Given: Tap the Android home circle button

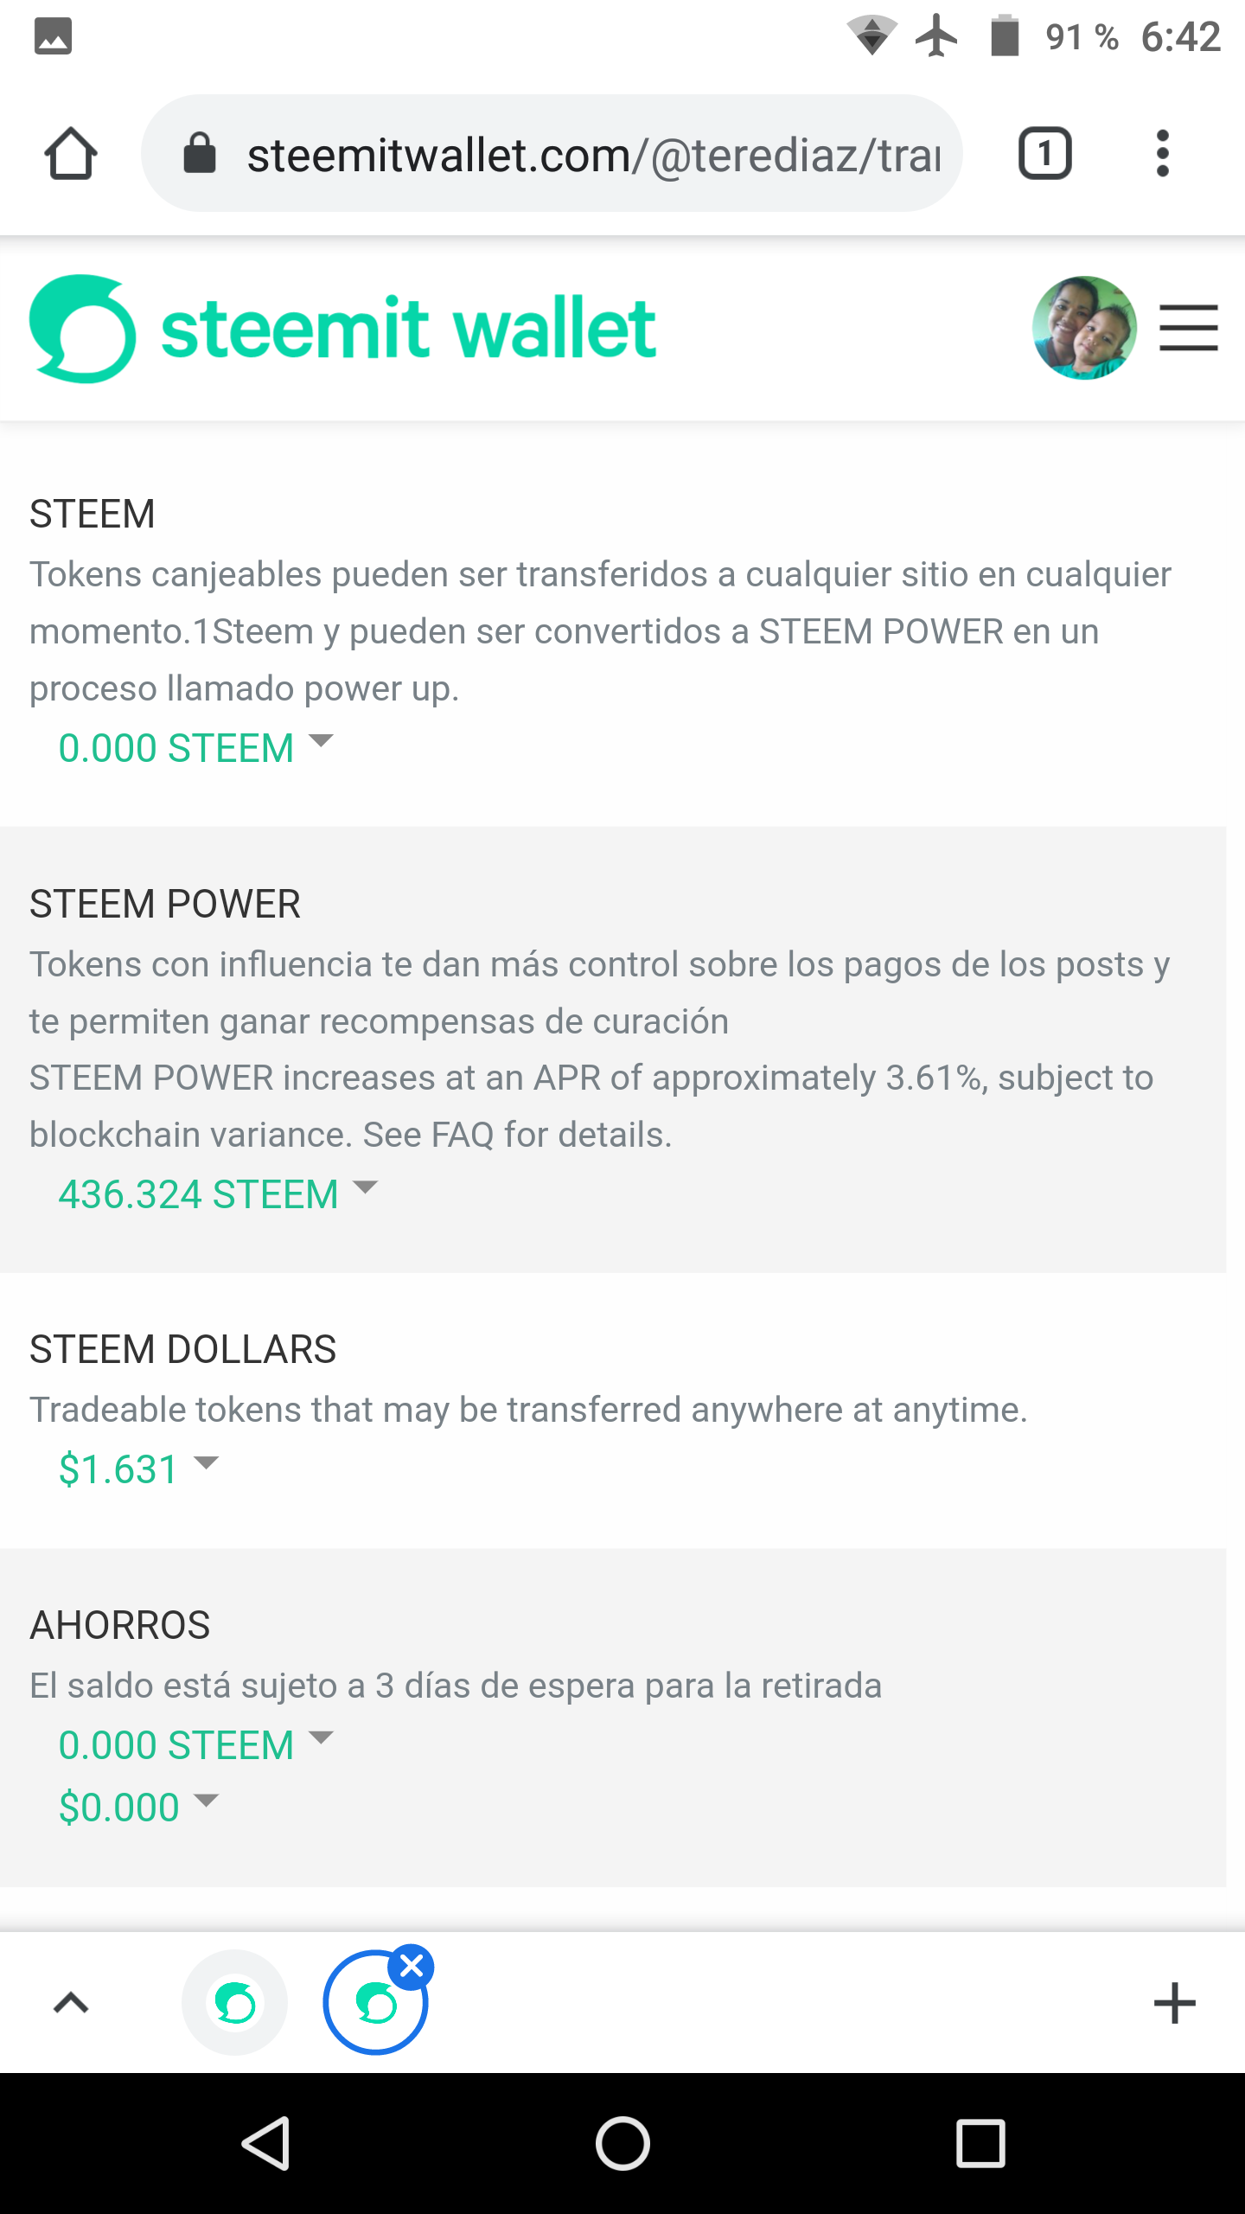Looking at the screenshot, I should click(622, 2143).
